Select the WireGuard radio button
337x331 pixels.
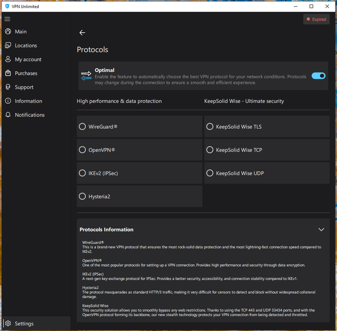click(82, 126)
